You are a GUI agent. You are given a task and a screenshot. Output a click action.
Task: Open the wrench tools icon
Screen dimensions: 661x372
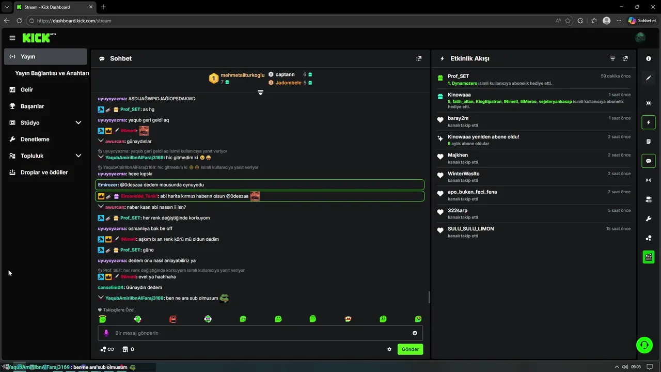[649, 219]
